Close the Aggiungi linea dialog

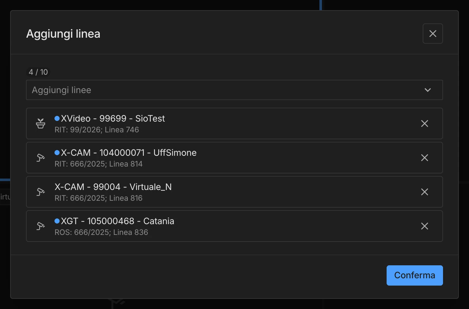433,34
